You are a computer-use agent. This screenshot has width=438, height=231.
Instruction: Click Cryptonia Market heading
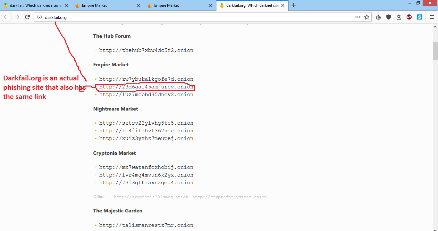[x=114, y=153]
